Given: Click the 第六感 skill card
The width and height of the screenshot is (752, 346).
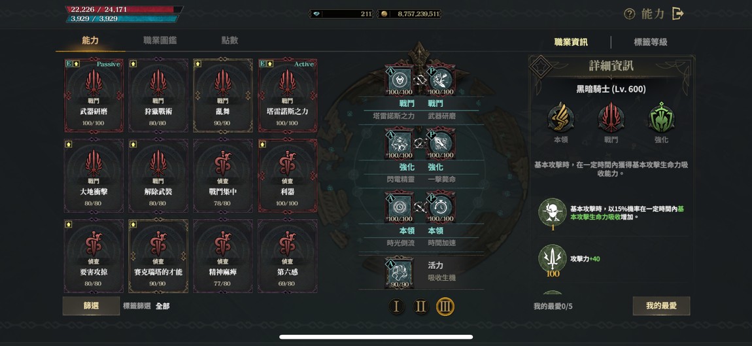Looking at the screenshot, I should 287,256.
